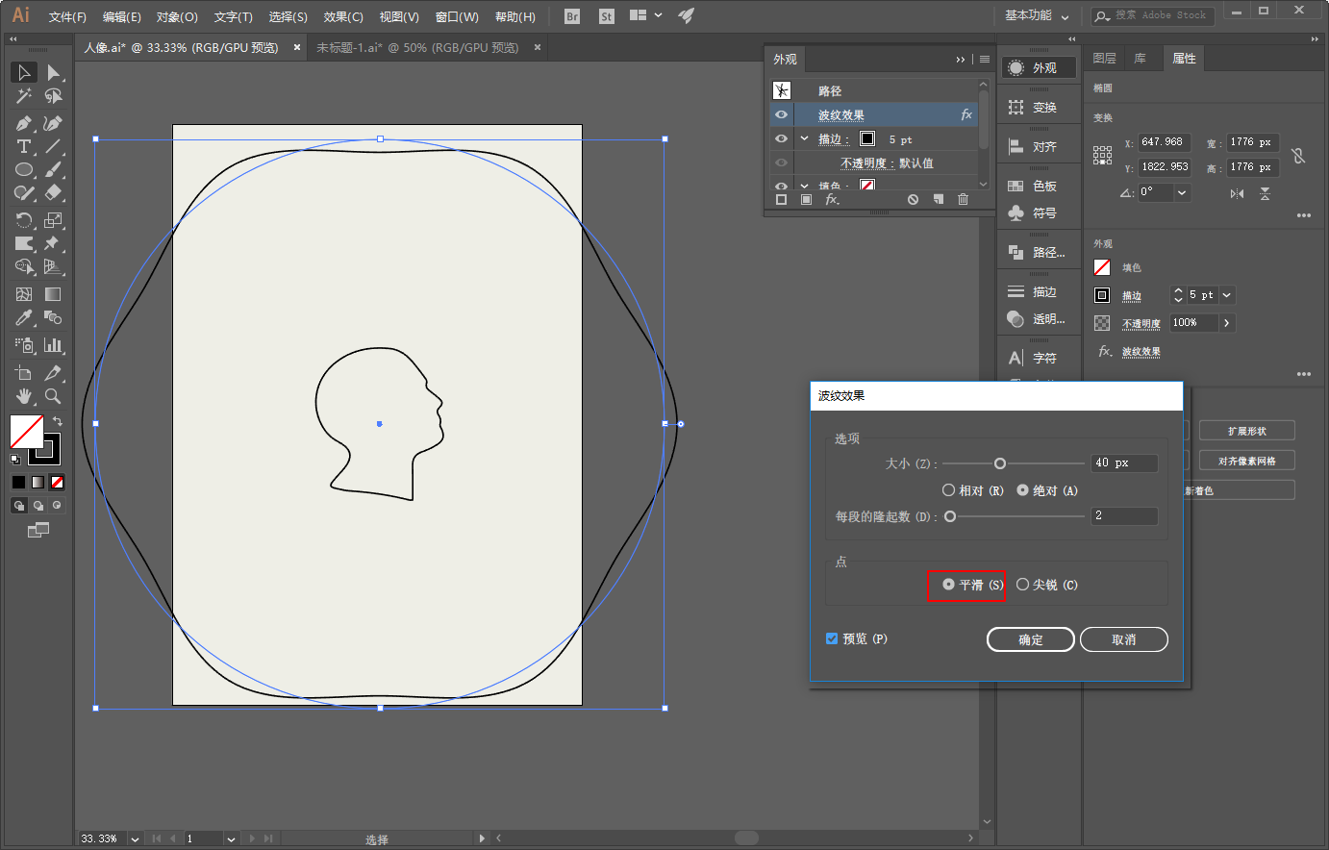Image resolution: width=1329 pixels, height=850 pixels.
Task: Select the Hand tool
Action: tap(24, 395)
